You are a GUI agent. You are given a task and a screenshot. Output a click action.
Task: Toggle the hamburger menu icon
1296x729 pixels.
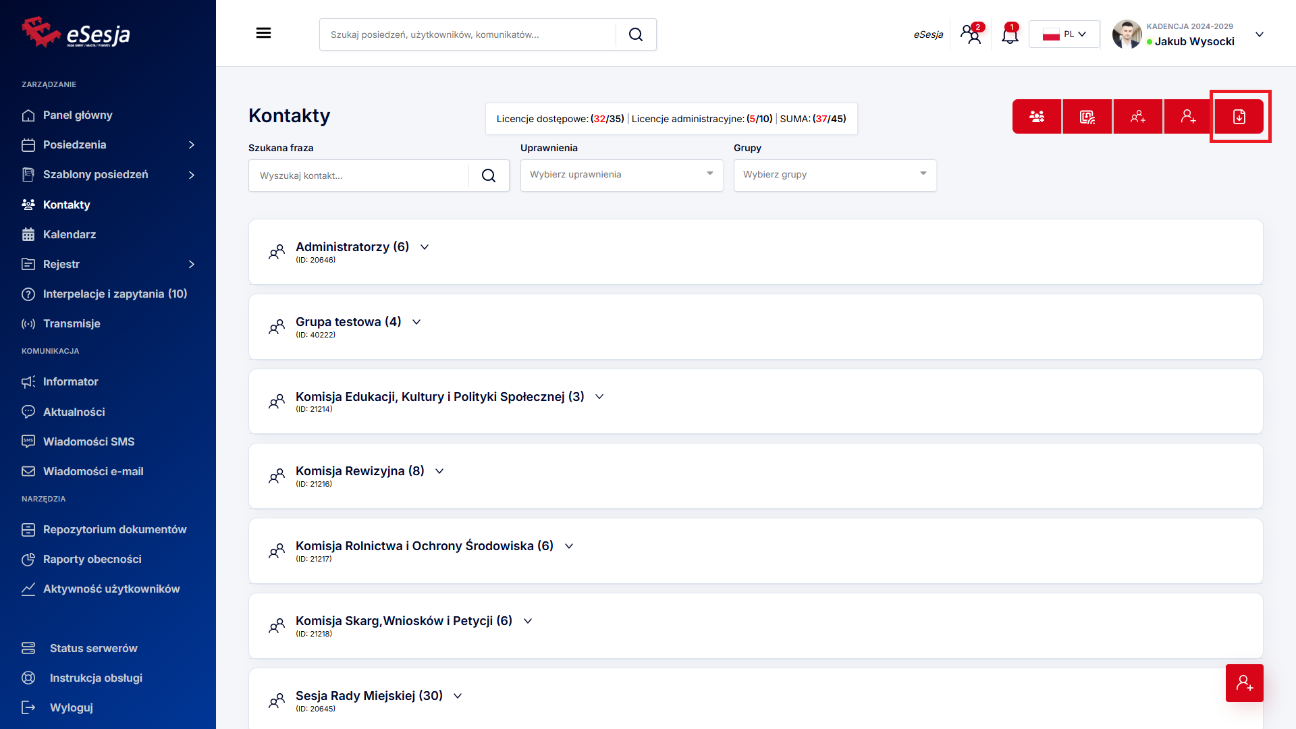click(x=263, y=33)
